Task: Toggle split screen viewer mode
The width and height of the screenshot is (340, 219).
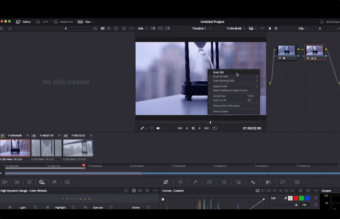Action: click(x=160, y=29)
